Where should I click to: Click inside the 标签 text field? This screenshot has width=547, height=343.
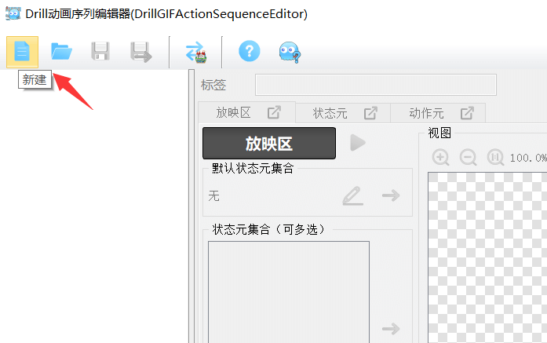tap(375, 85)
